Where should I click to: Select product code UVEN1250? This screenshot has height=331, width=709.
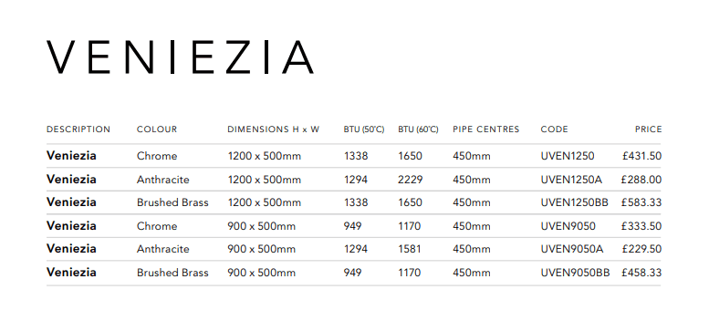[568, 156]
